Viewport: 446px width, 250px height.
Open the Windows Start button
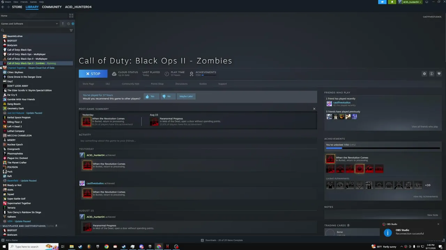[x=4, y=247]
